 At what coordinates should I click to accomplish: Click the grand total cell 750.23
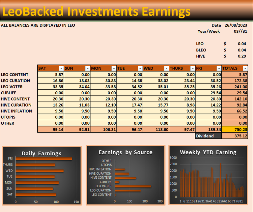pyautogui.click(x=235, y=130)
